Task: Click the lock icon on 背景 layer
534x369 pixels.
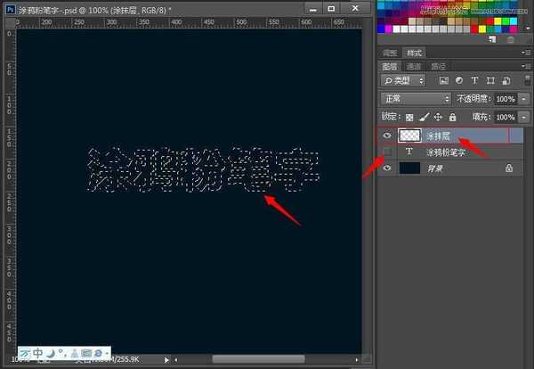Action: [509, 168]
